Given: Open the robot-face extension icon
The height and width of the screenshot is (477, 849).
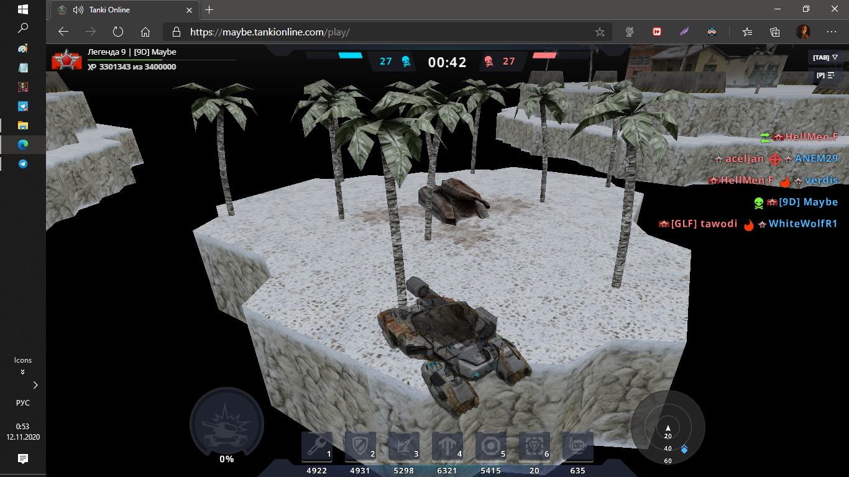Looking at the screenshot, I should (711, 32).
